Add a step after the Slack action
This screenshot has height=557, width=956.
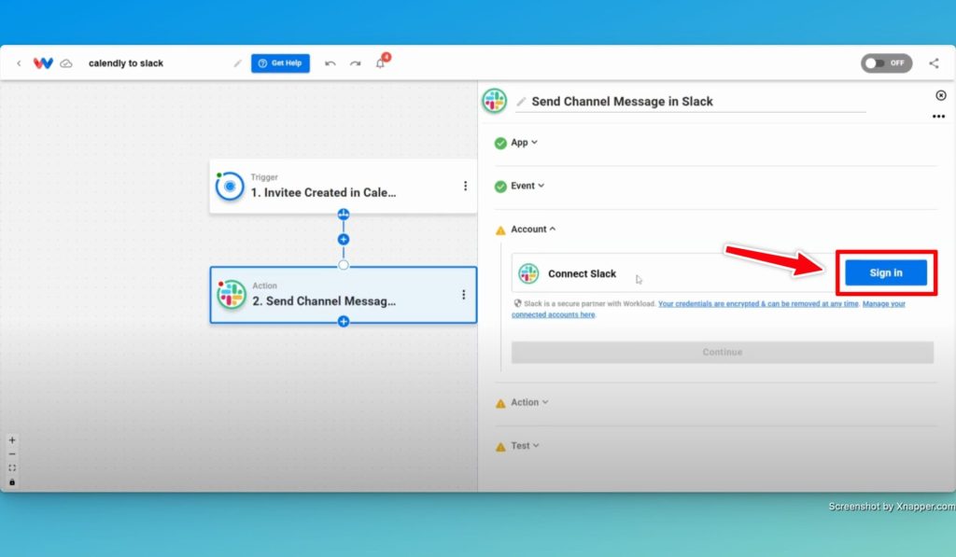coord(344,321)
